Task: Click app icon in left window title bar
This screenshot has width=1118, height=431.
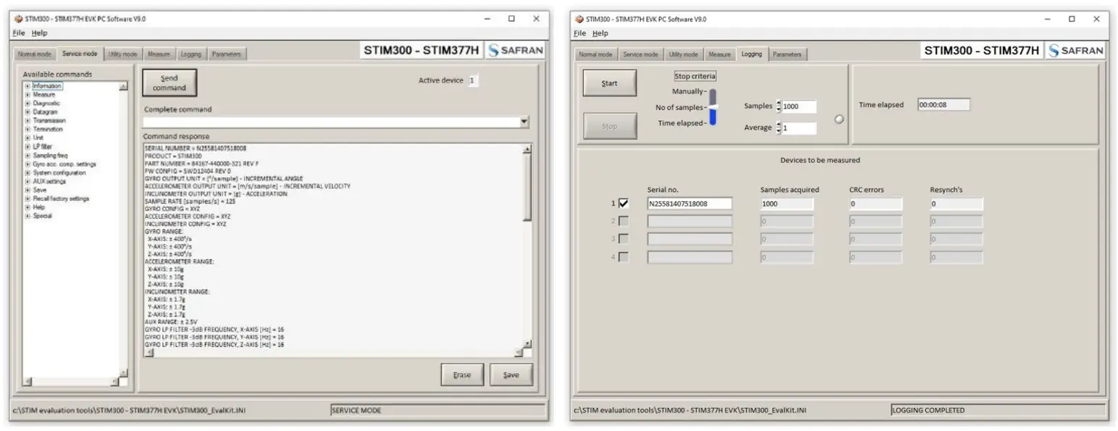Action: pyautogui.click(x=18, y=20)
